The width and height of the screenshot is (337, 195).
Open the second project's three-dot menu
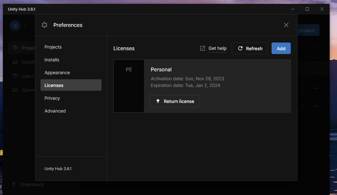316,106
